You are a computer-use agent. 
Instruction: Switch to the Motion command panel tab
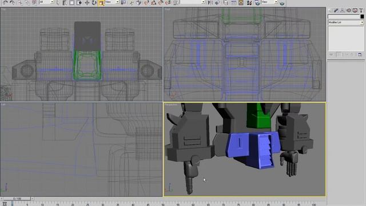(x=349, y=10)
